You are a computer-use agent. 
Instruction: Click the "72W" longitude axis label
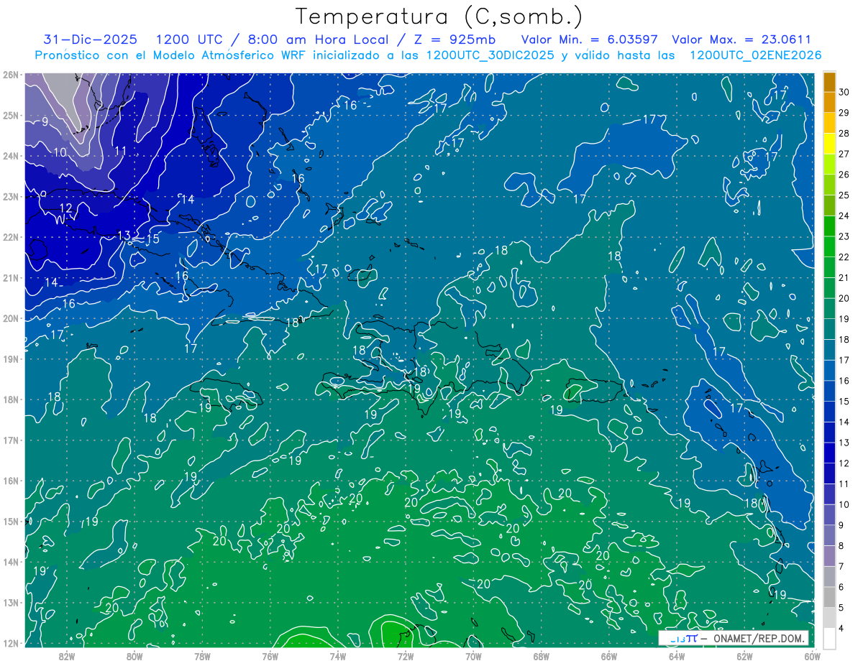pyautogui.click(x=406, y=656)
